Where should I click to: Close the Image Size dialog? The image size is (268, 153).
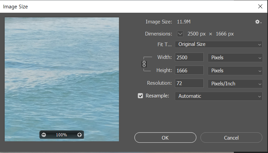click(x=260, y=6)
